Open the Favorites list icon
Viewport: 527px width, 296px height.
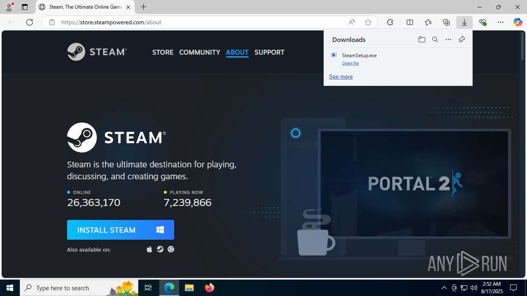pos(428,22)
